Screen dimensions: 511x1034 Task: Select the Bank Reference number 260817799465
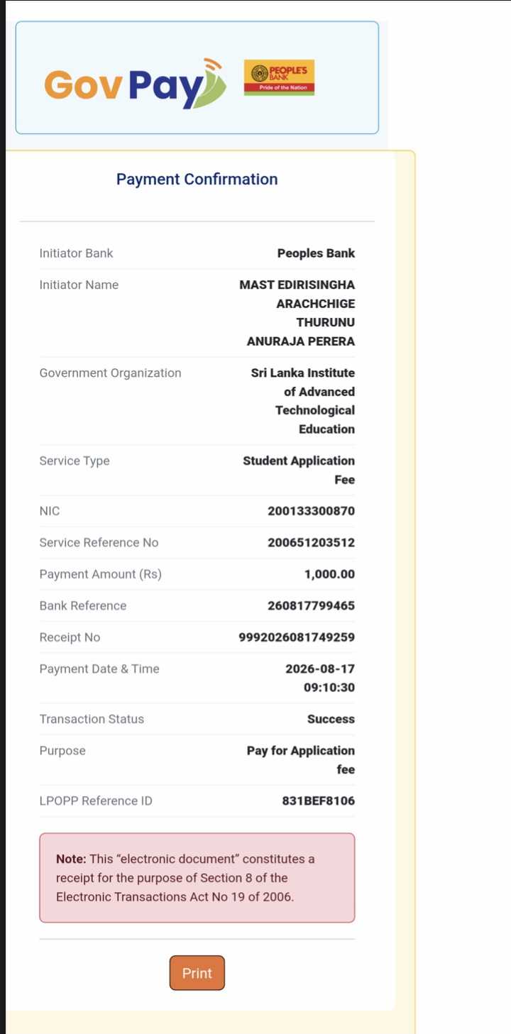click(x=311, y=606)
